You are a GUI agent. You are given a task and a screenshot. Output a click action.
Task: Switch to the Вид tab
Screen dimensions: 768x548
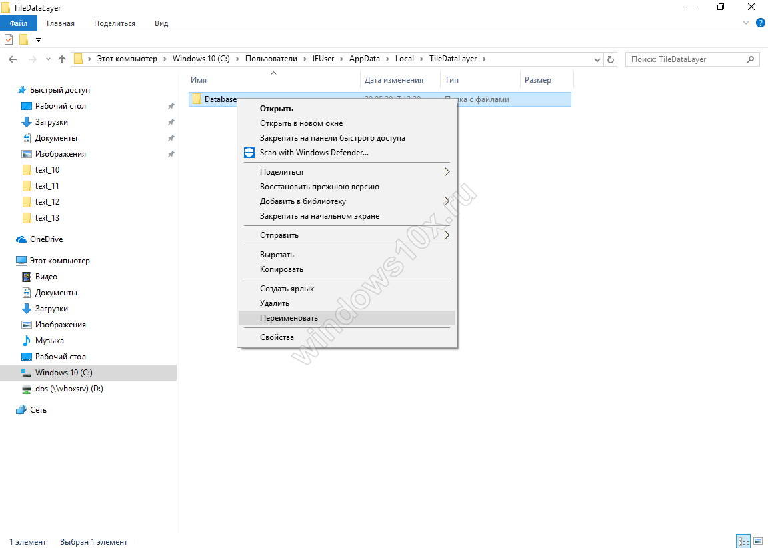(161, 23)
